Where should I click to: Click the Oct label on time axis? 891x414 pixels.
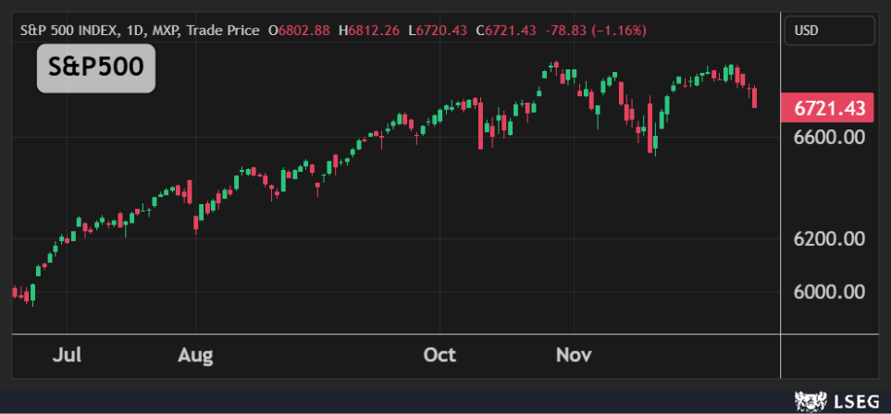click(439, 355)
